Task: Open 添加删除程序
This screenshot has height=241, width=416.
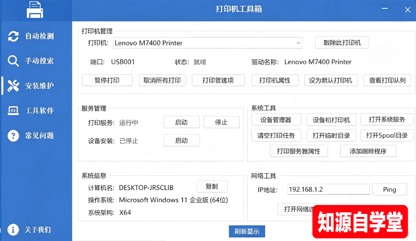Action: [x=368, y=151]
